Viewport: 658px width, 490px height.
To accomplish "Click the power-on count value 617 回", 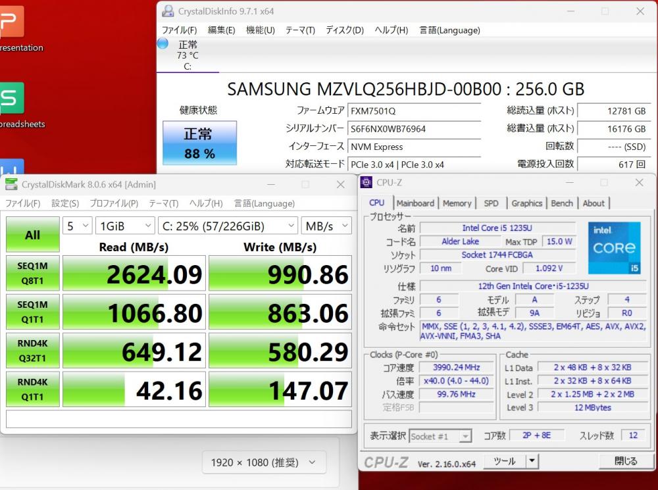I will pos(614,164).
